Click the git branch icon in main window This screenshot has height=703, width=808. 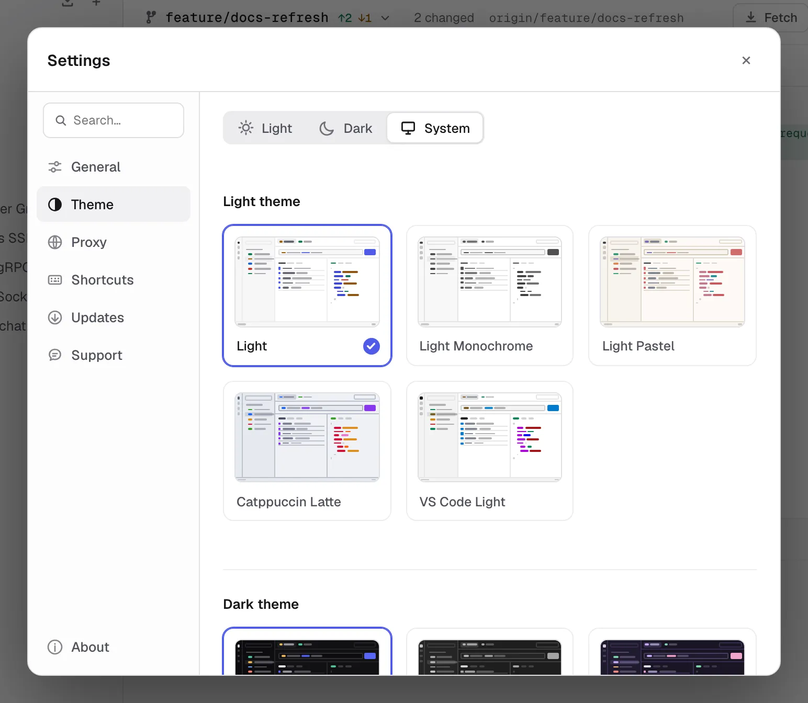click(151, 18)
